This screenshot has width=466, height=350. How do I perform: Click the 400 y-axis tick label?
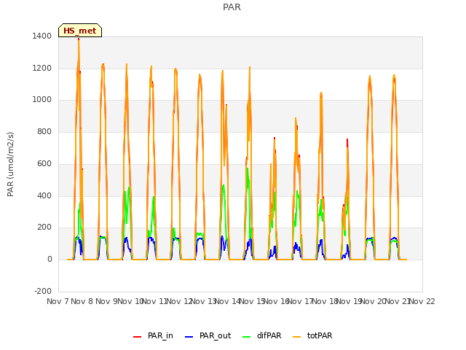click(44, 196)
